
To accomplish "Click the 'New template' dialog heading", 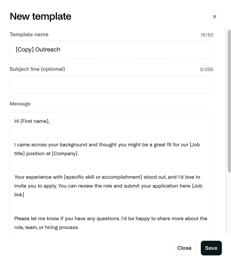I will tap(40, 16).
